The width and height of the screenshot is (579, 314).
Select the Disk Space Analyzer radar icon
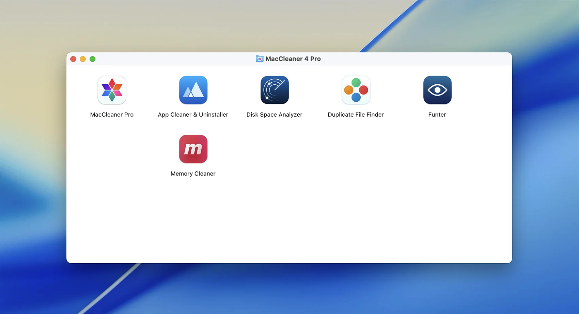[275, 90]
